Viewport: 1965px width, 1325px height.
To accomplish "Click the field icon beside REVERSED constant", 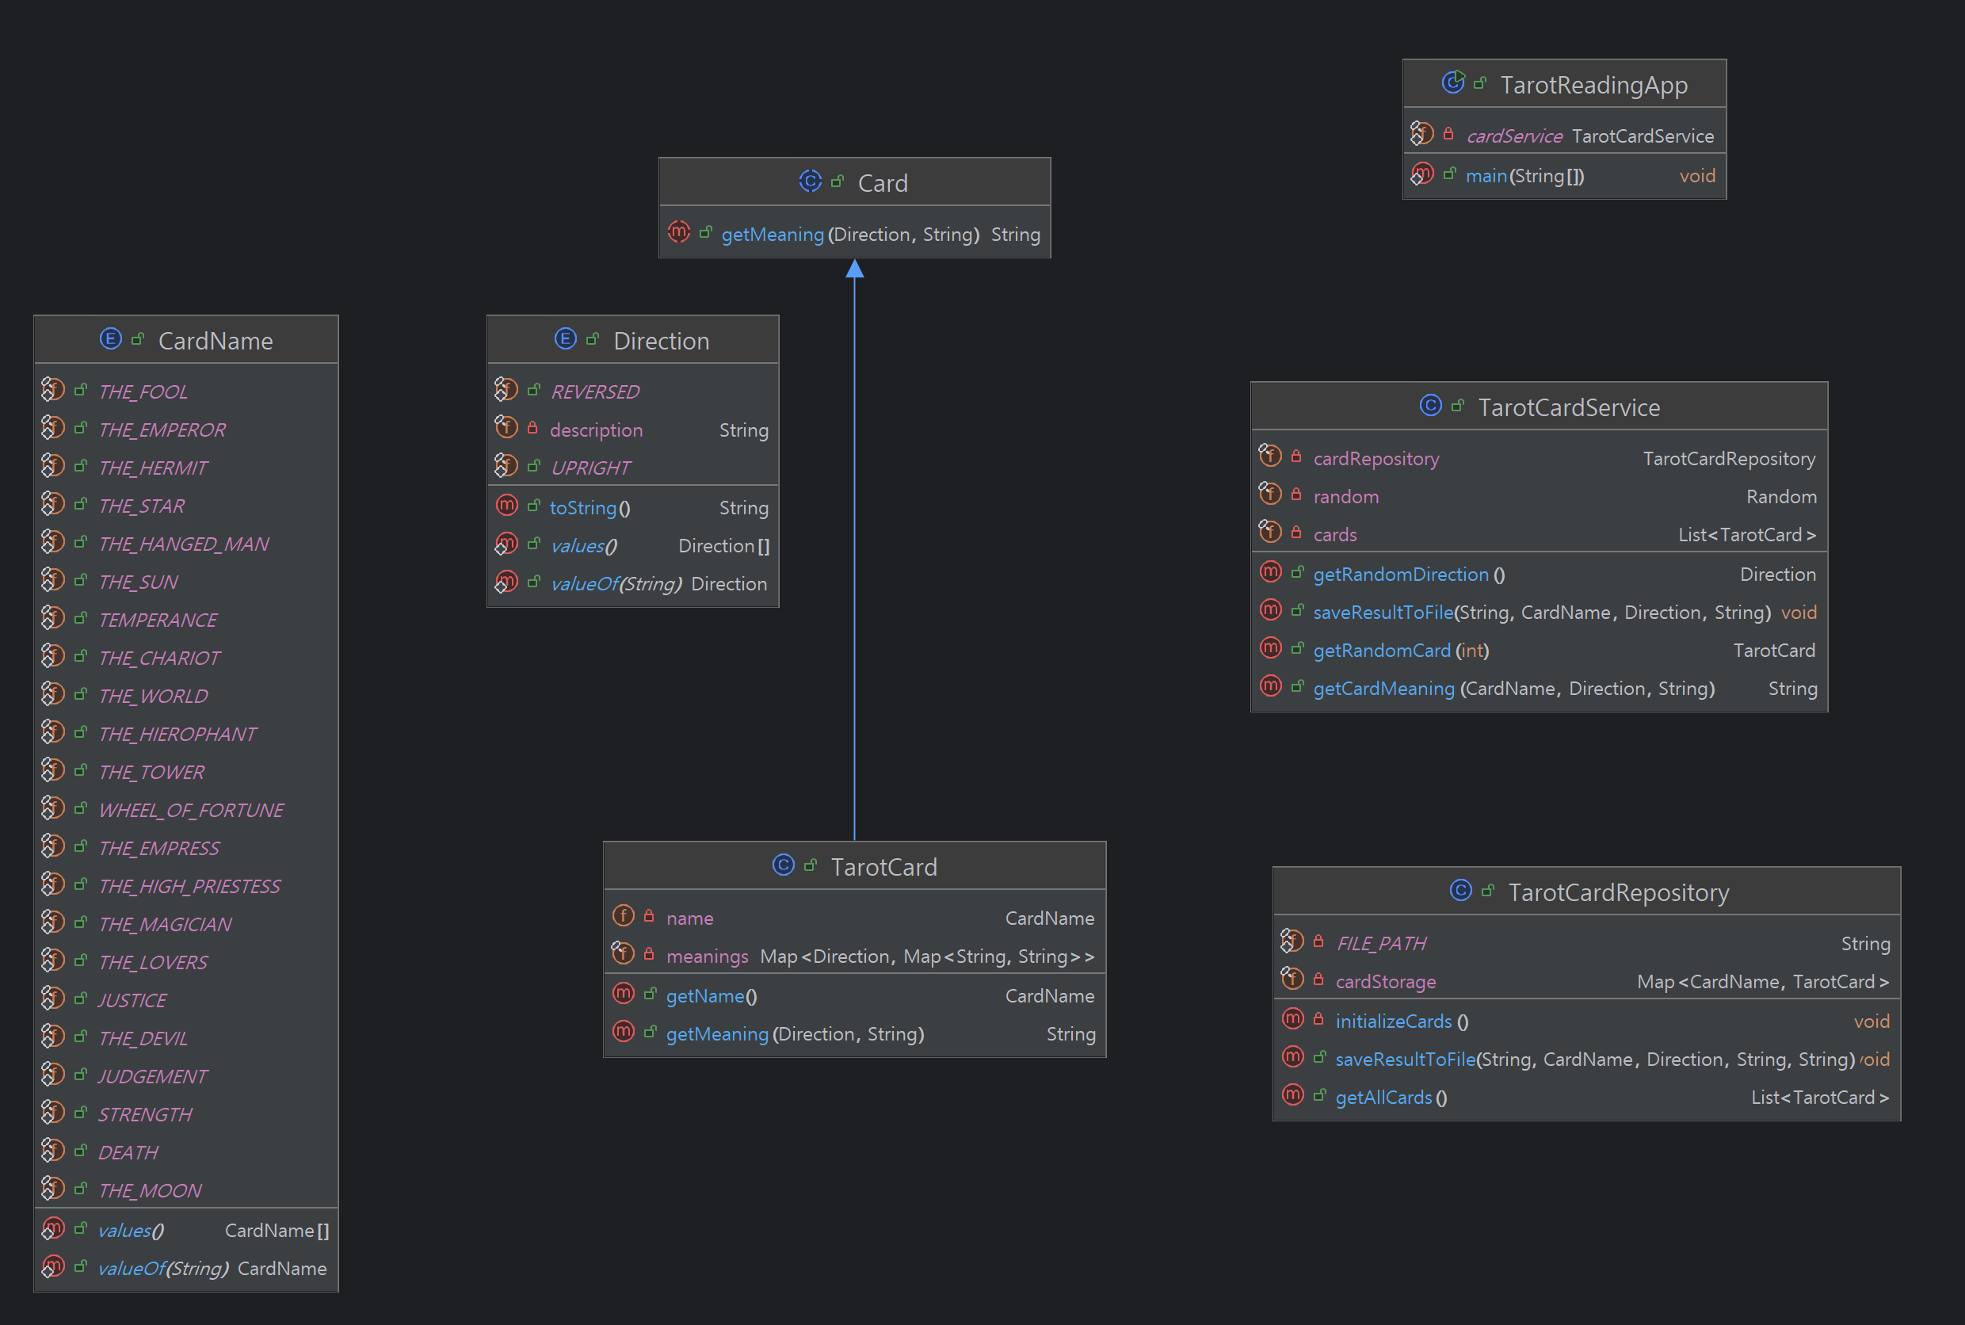I will coord(506,390).
